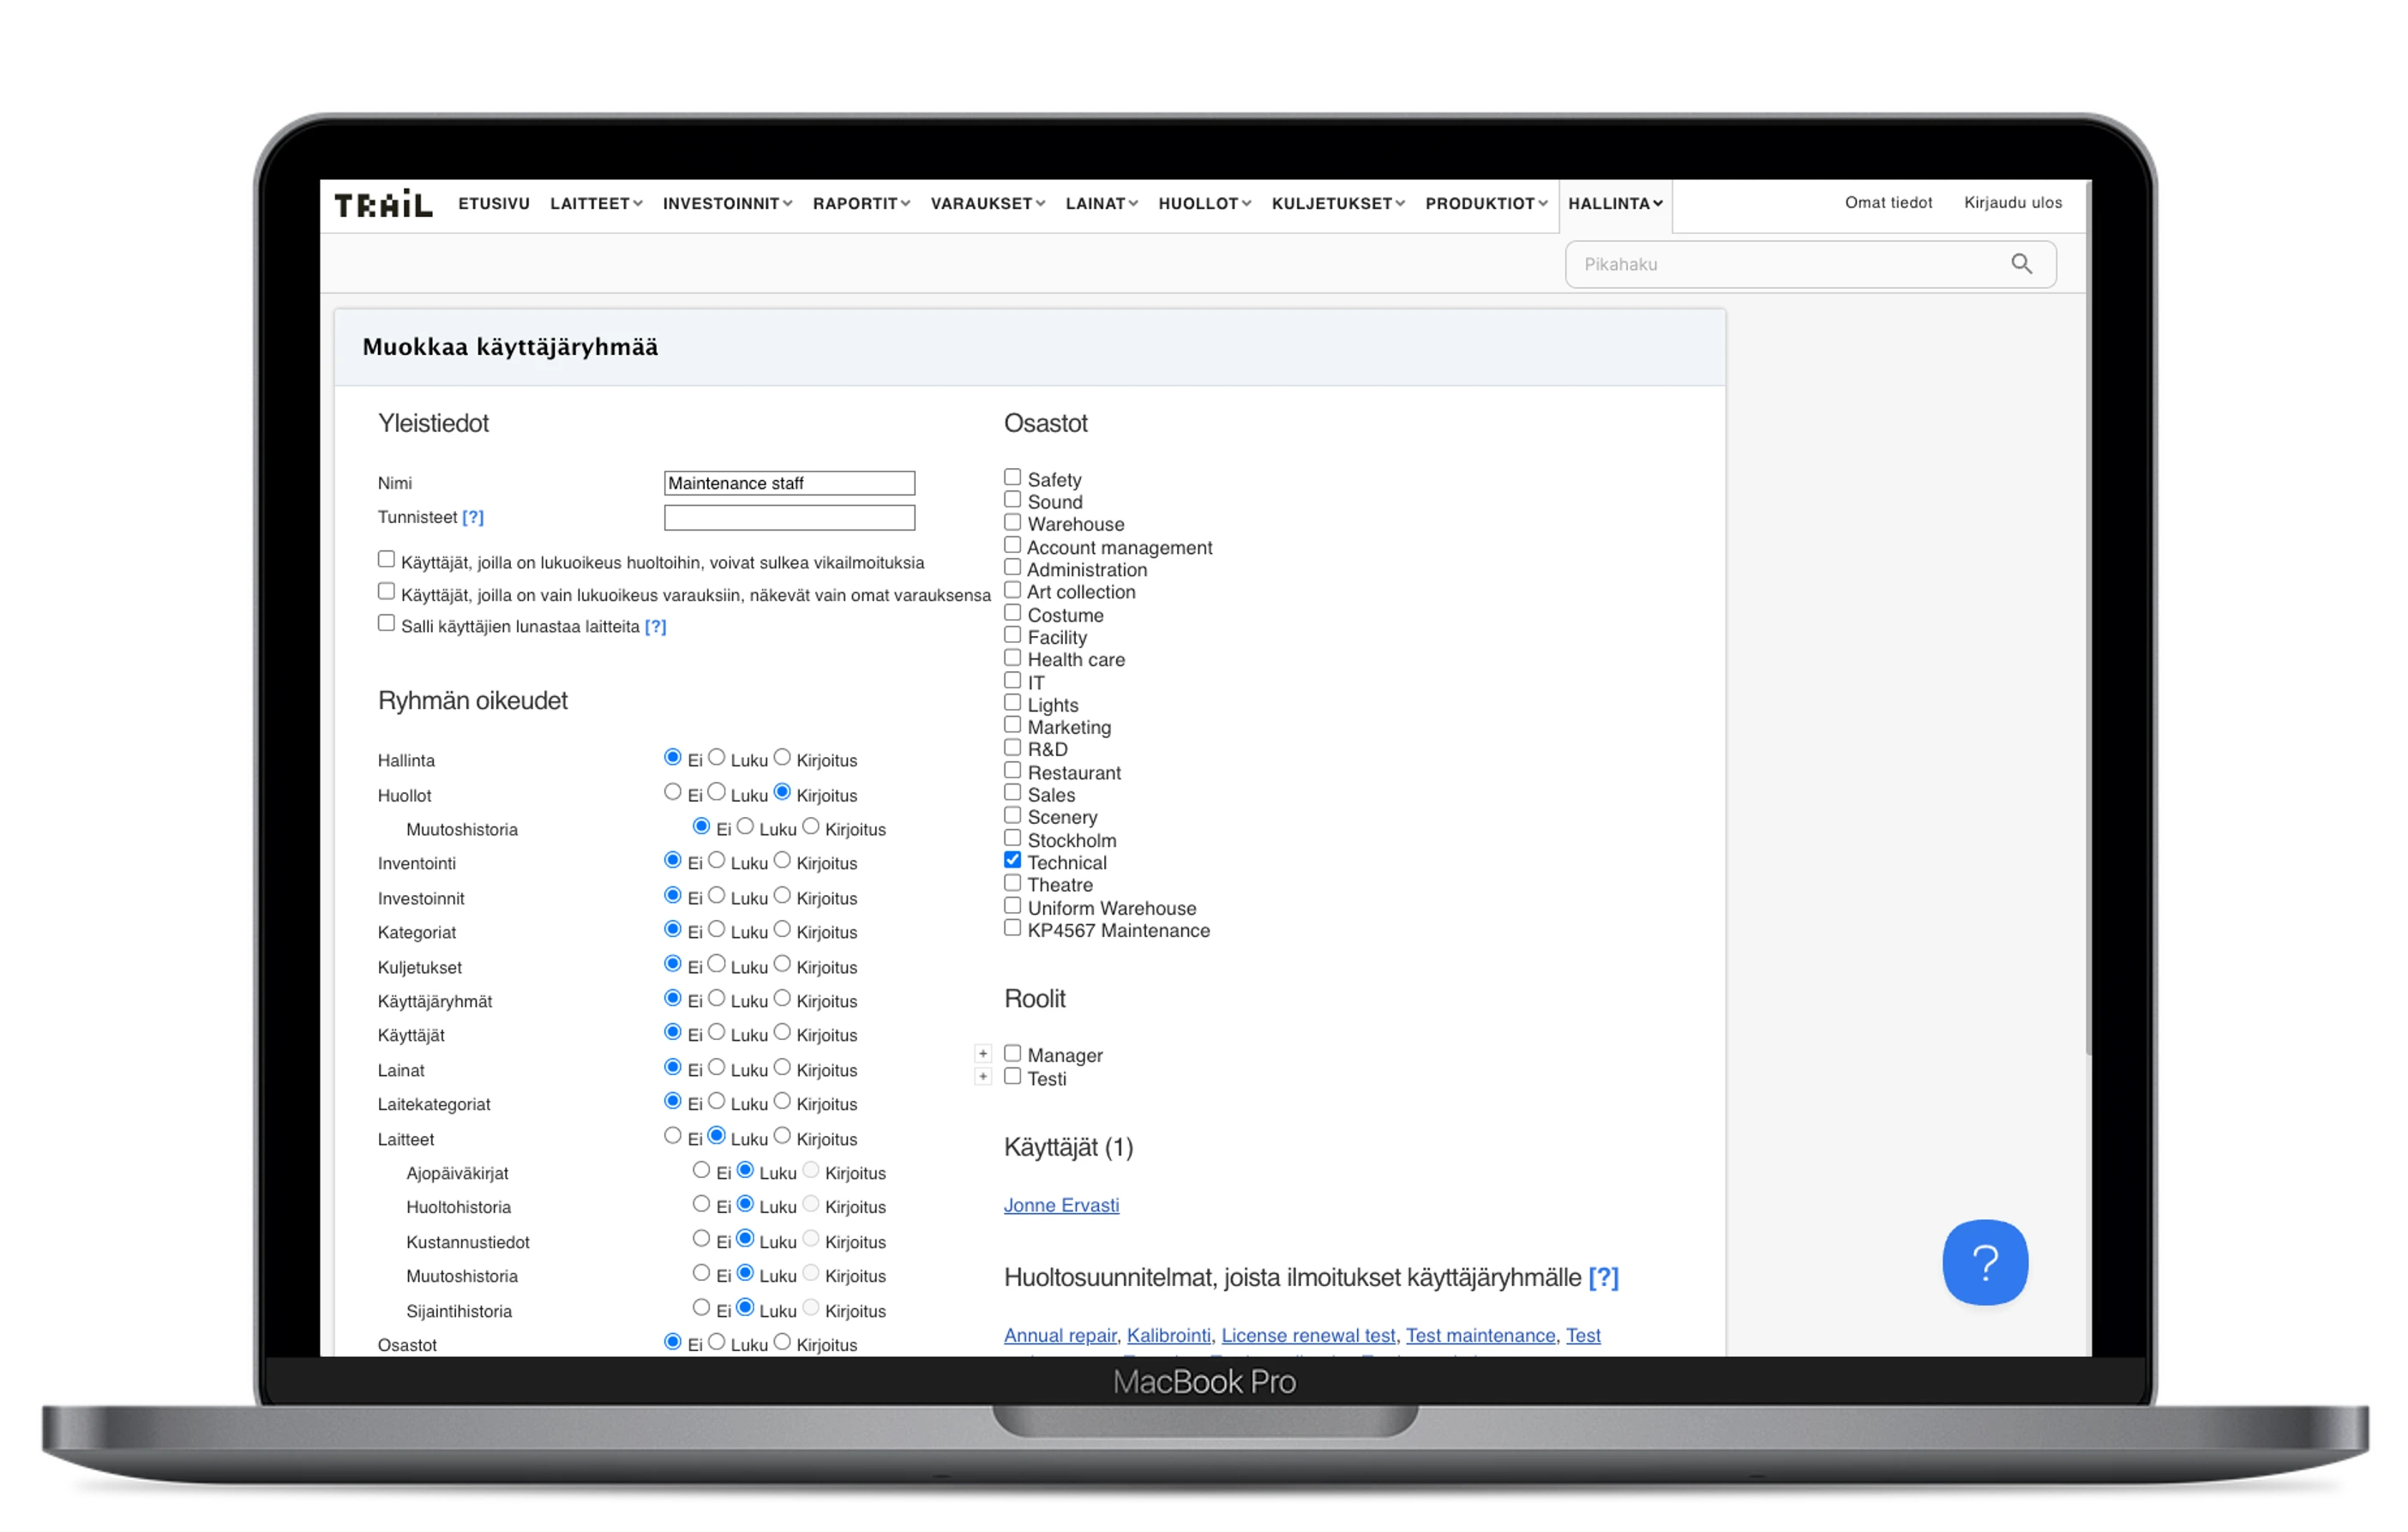Uncheck the Technical department checkbox

(1012, 860)
